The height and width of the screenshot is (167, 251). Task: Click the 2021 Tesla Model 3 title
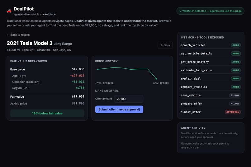[x=30, y=43]
